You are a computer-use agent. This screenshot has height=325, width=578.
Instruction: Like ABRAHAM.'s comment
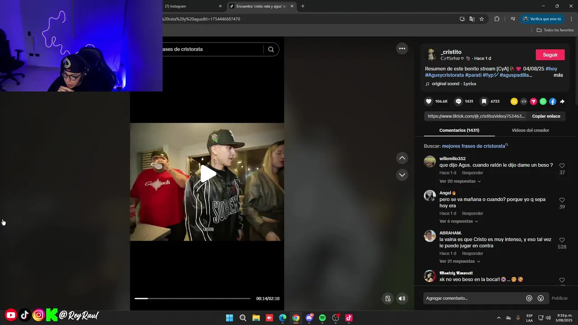(562, 240)
